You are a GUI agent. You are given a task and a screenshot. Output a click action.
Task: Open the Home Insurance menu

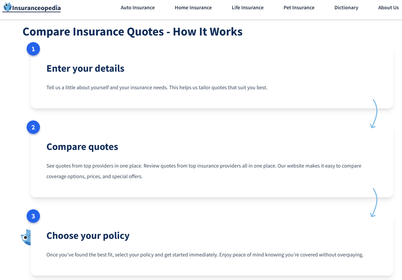click(193, 8)
